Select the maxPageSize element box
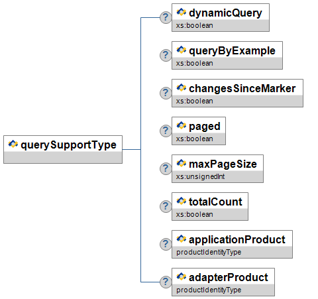The width and height of the screenshot is (318, 299). (217, 168)
